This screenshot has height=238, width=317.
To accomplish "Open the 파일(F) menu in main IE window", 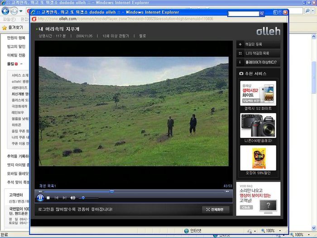I will pos(10,19).
